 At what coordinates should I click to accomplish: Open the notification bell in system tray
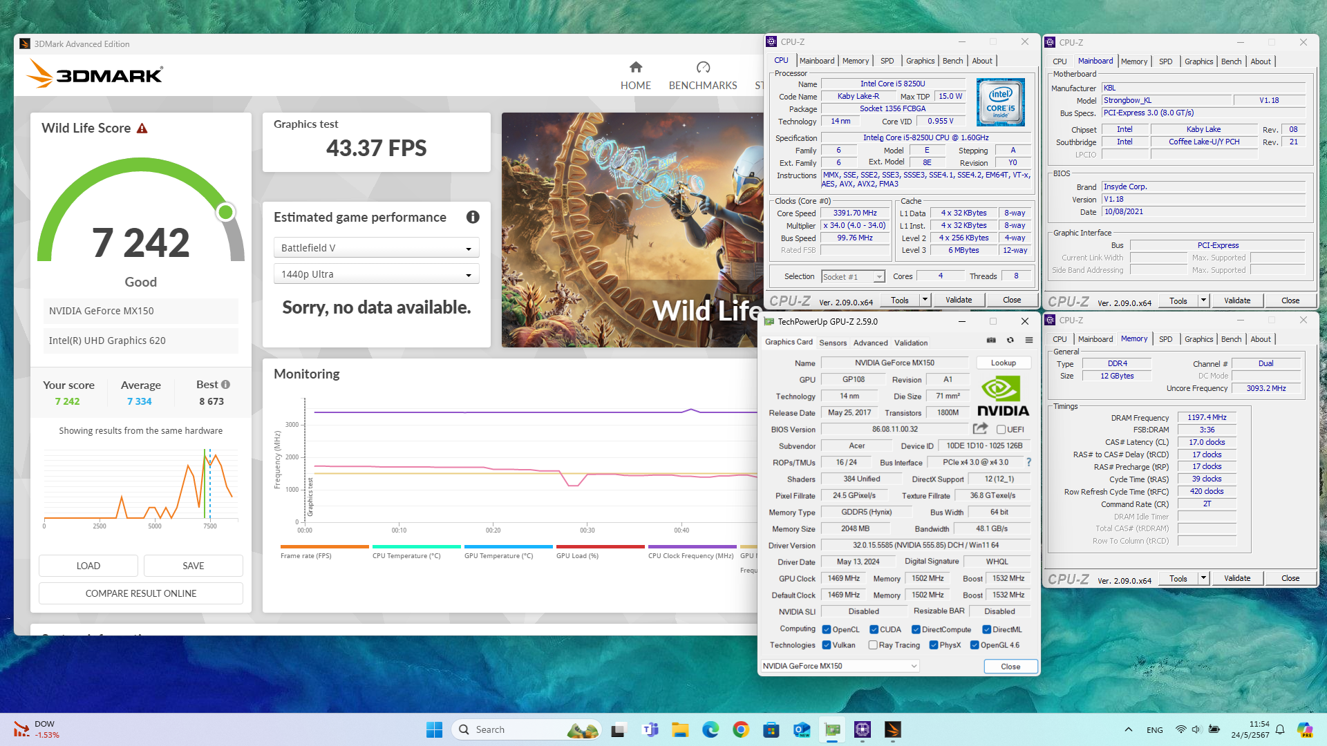click(1280, 730)
